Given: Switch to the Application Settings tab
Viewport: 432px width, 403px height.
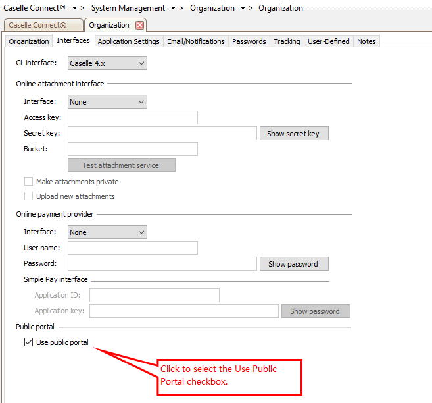Looking at the screenshot, I should [x=128, y=41].
